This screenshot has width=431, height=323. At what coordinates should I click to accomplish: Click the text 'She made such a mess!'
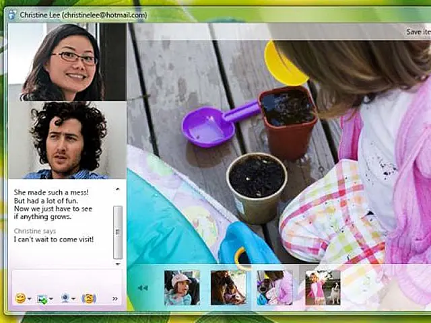coord(51,192)
